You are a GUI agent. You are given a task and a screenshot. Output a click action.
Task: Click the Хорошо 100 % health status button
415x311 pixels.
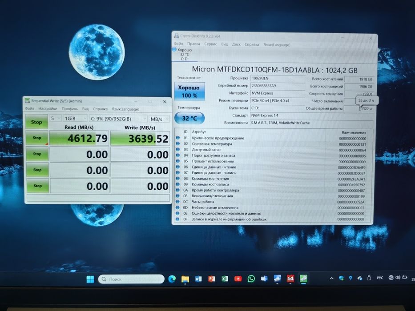189,91
